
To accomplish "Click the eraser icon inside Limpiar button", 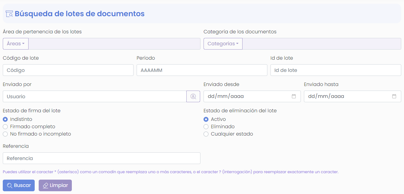I will [46, 185].
